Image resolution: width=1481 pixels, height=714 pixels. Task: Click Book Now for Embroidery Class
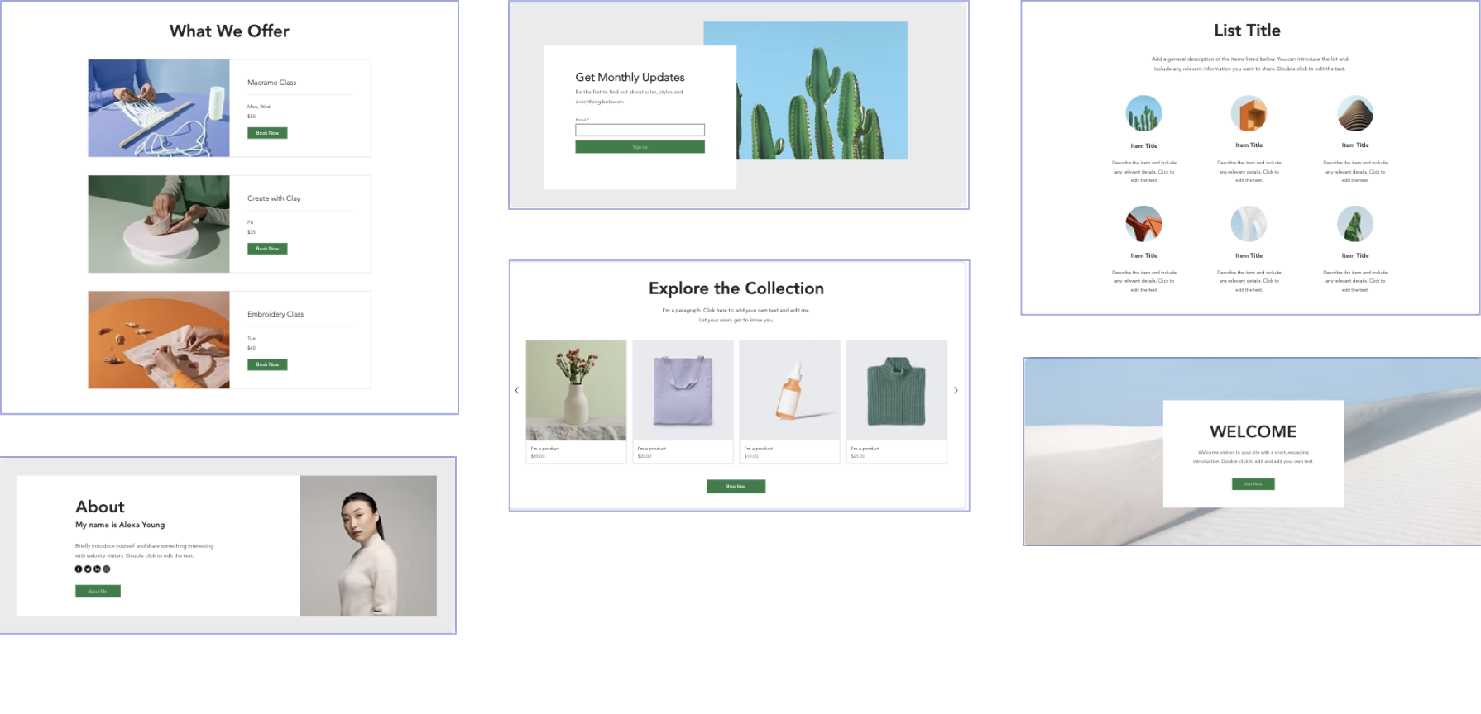point(267,364)
